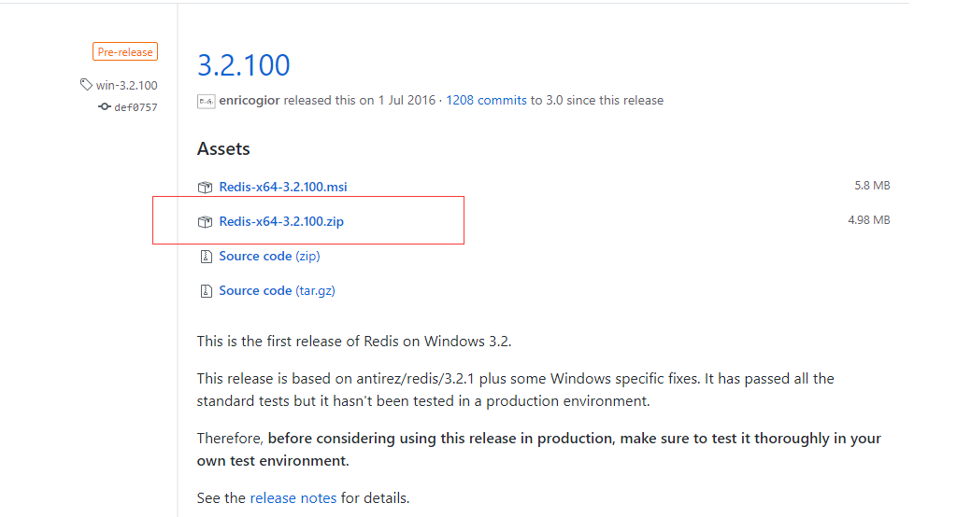Click file icon beside Source code (zip)
Image resolution: width=957 pixels, height=517 pixels.
(206, 257)
